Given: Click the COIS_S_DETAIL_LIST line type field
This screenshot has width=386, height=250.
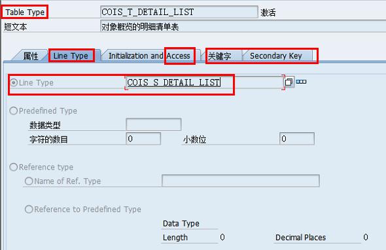Looking at the screenshot, I should coord(204,82).
